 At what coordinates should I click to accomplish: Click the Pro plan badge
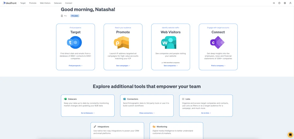coord(75,16)
